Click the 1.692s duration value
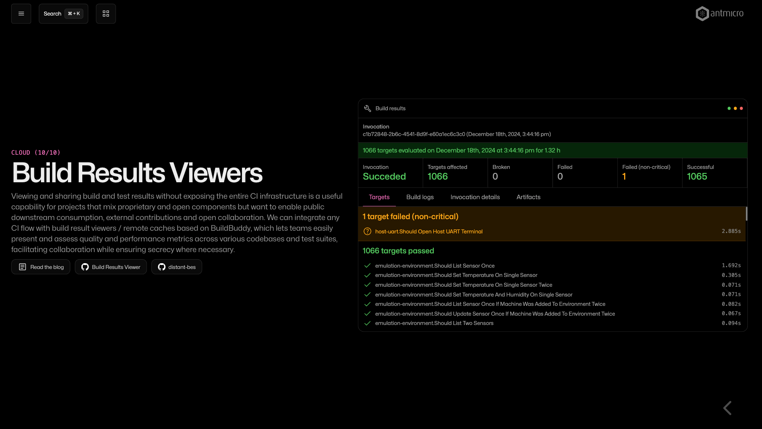The width and height of the screenshot is (762, 429). (x=731, y=265)
